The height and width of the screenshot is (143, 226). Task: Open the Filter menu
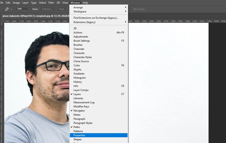coord(51,2)
